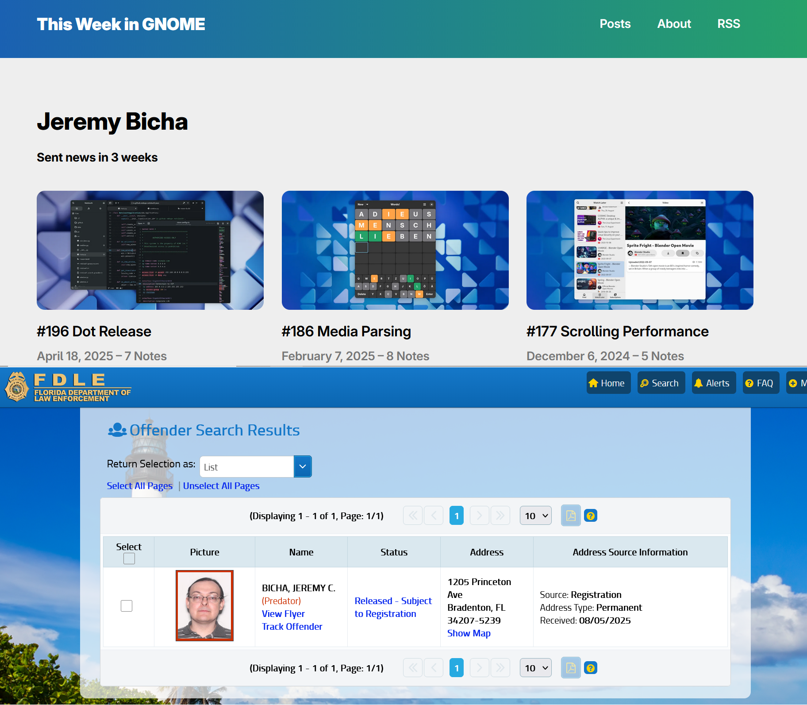Open the #196 Dot Release post title
This screenshot has height=705, width=807.
pos(94,331)
